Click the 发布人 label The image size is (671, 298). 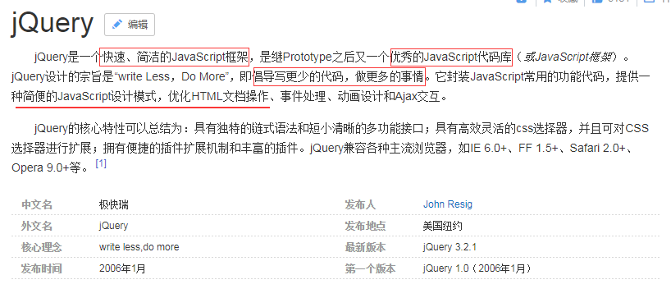[360, 204]
